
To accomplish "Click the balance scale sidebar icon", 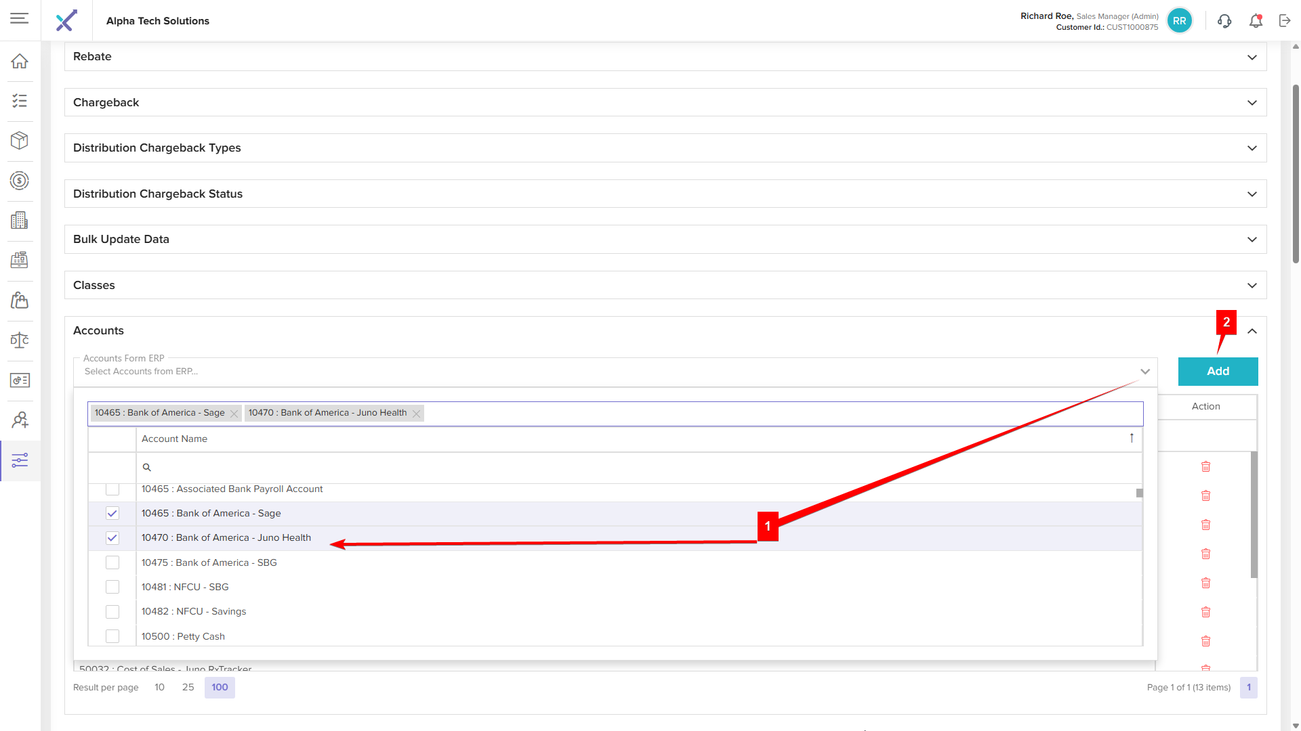I will 20,340.
